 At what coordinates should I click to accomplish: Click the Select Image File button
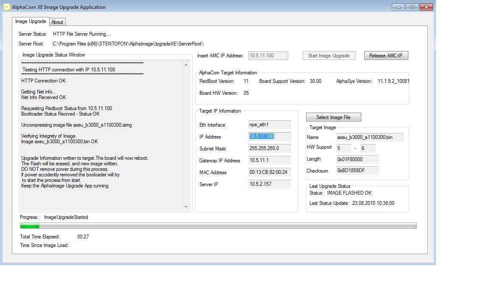pyautogui.click(x=333, y=117)
